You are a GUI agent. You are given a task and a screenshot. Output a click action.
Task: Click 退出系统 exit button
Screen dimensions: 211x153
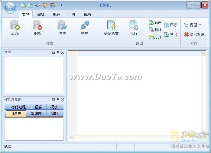click(x=194, y=34)
